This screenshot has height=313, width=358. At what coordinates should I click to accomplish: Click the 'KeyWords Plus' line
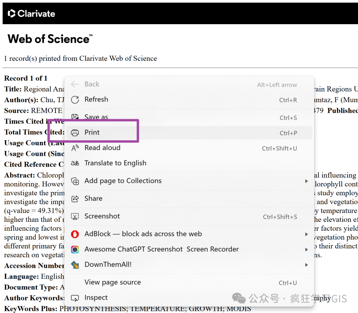pyautogui.click(x=128, y=309)
